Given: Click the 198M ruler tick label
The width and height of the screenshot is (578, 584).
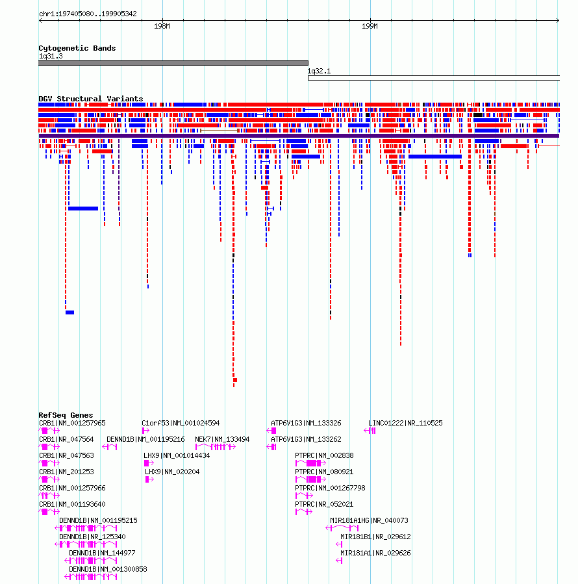Looking at the screenshot, I should (162, 26).
